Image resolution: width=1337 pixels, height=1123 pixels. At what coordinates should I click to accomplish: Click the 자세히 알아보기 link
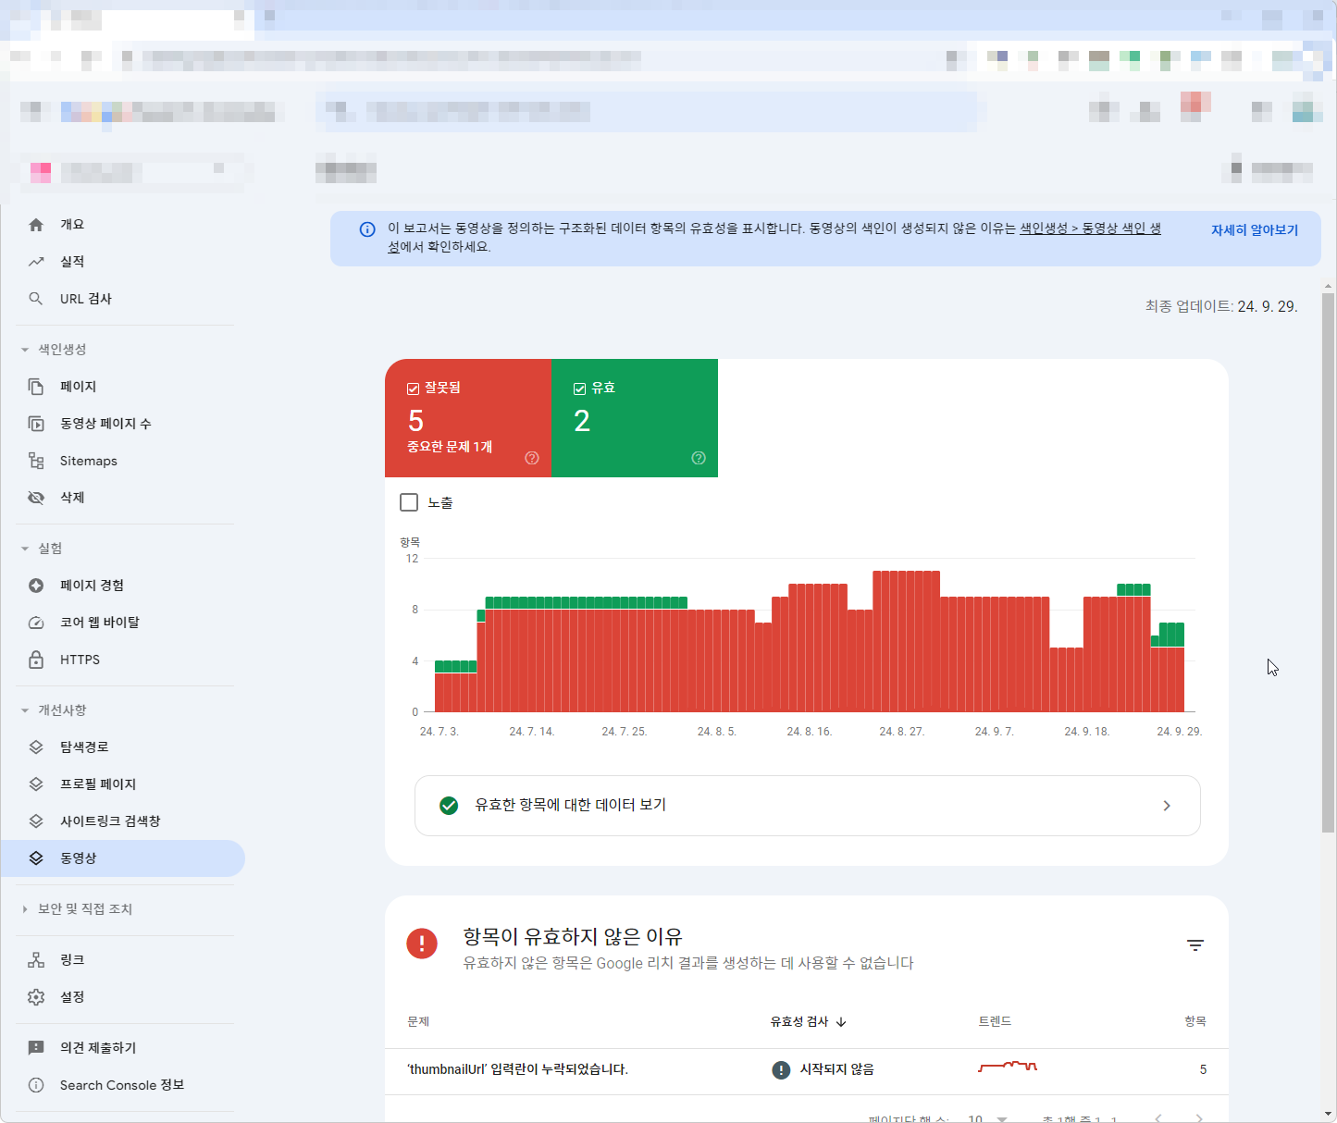click(1254, 230)
